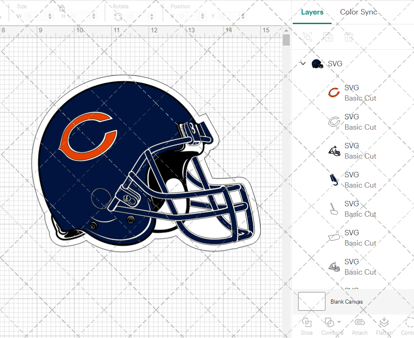Select the Contour tool icon
This screenshot has height=338, width=414.
click(409, 322)
